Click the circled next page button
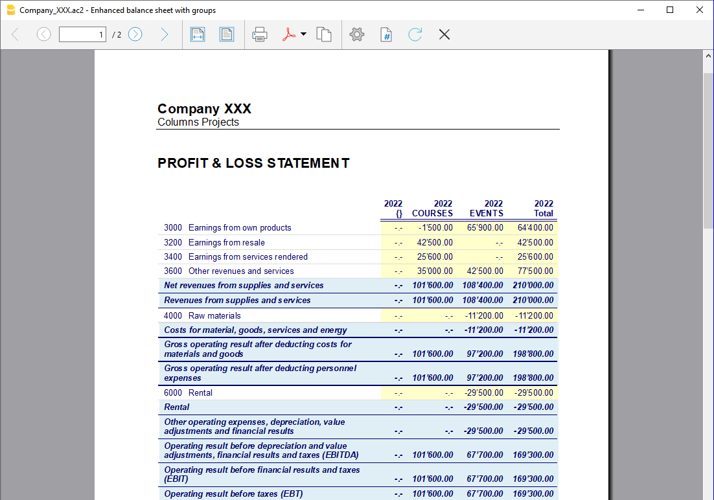The width and height of the screenshot is (714, 500). 135,34
